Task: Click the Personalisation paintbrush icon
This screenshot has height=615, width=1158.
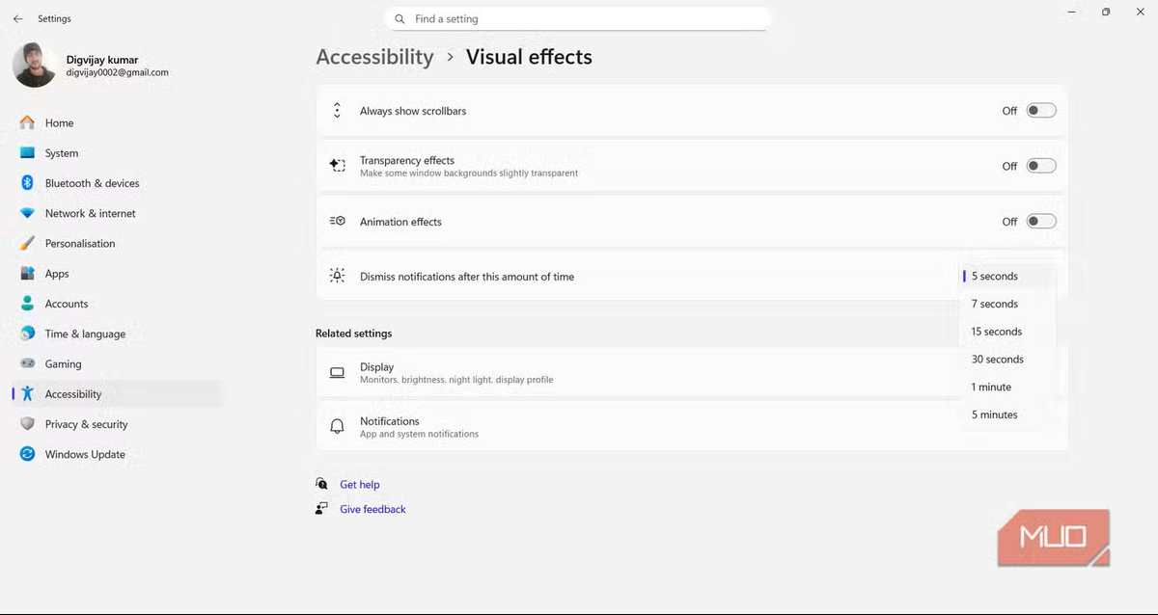Action: point(27,244)
